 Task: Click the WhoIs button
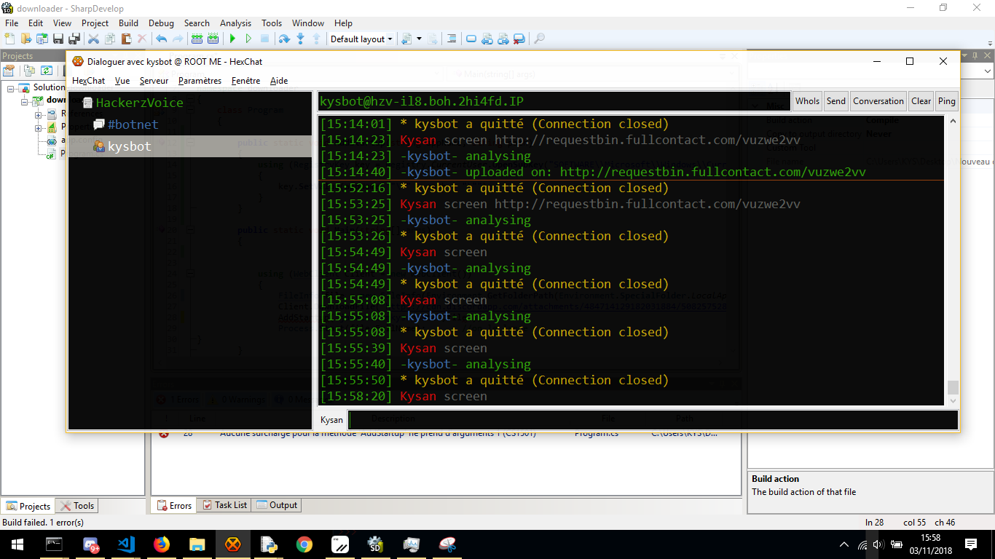tap(807, 101)
